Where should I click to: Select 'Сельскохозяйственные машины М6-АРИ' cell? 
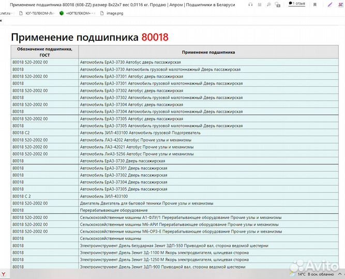[208, 224]
